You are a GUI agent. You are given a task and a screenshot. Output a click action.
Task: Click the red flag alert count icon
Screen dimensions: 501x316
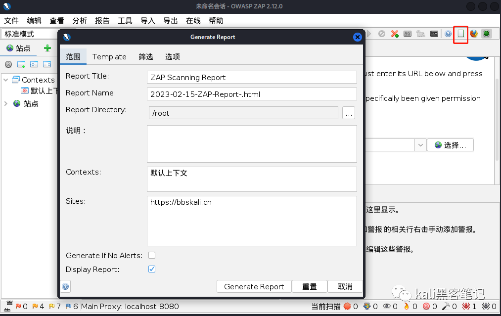click(18, 306)
